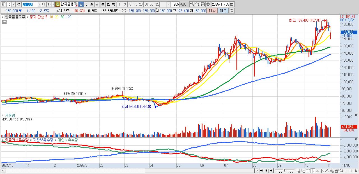This screenshot has width=359, height=174.
Task: Click the speaker sound icon
Action: coord(49,4)
